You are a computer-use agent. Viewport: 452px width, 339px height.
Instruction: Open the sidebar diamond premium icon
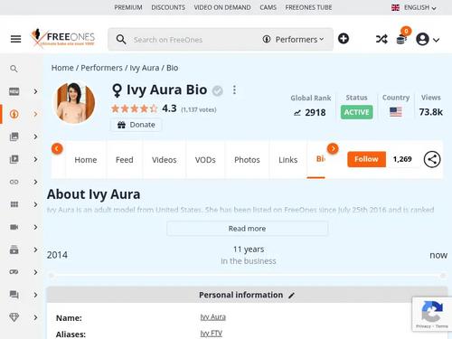coord(14,317)
